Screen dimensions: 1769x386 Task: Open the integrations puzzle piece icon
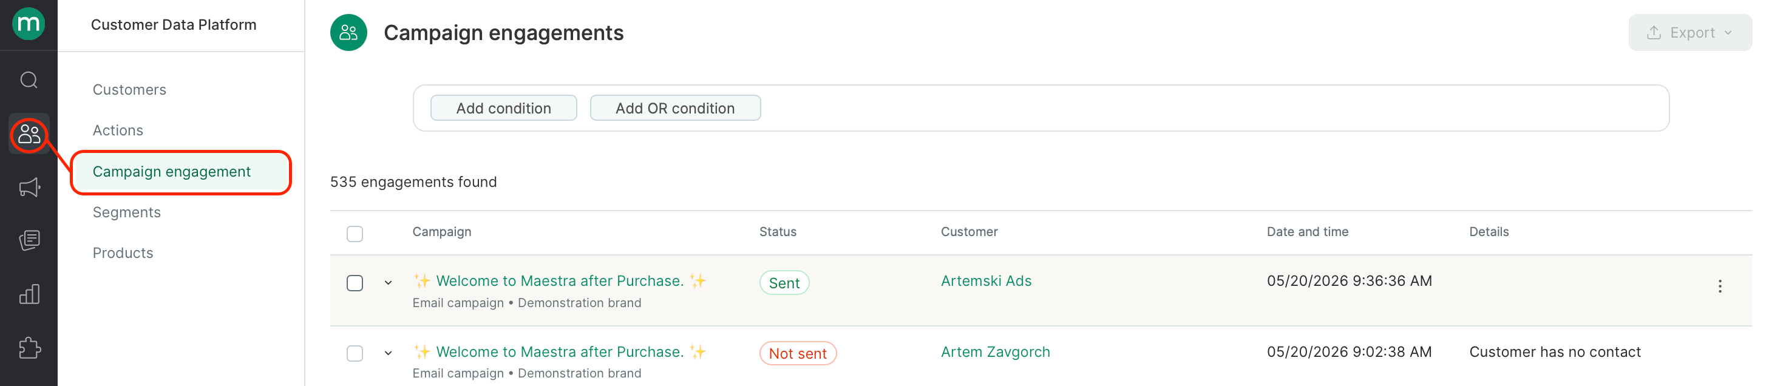click(29, 348)
